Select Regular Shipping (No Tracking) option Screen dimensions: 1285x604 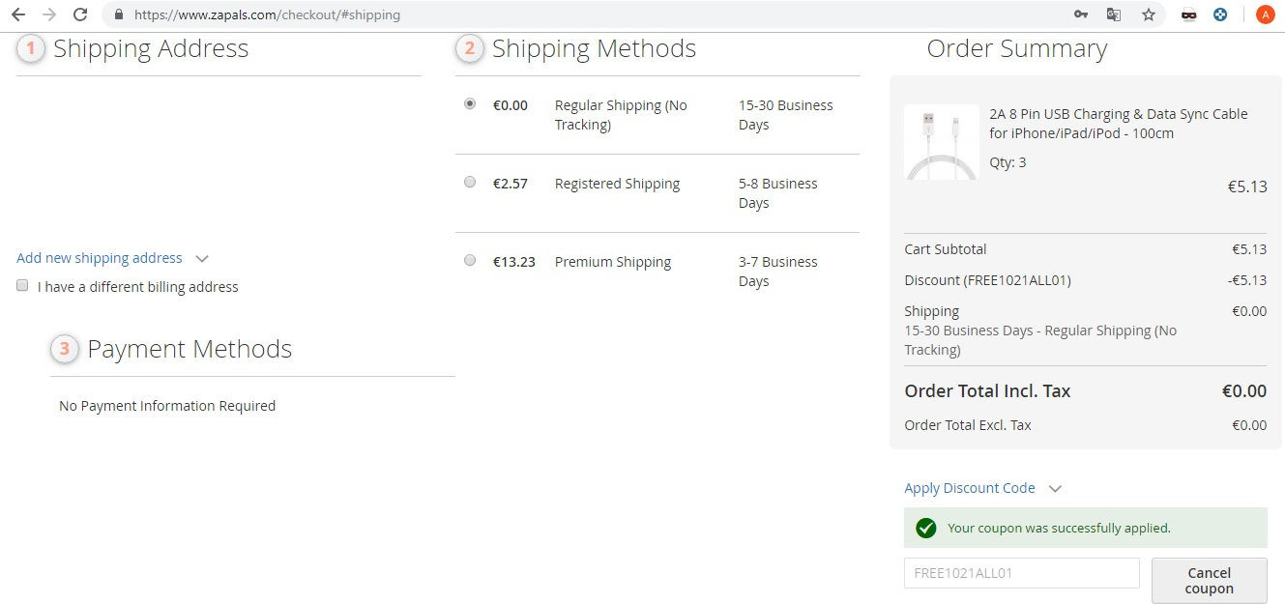(470, 103)
